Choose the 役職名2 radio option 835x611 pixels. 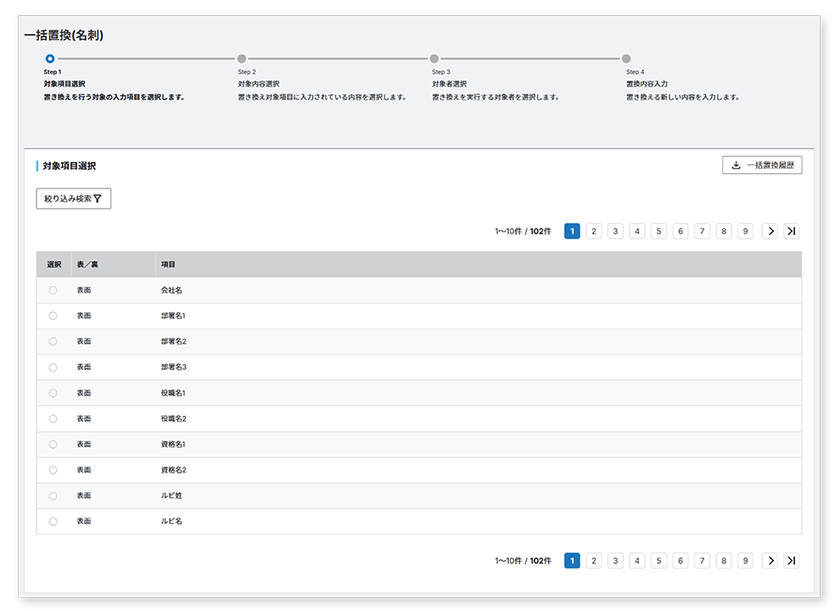tap(53, 418)
